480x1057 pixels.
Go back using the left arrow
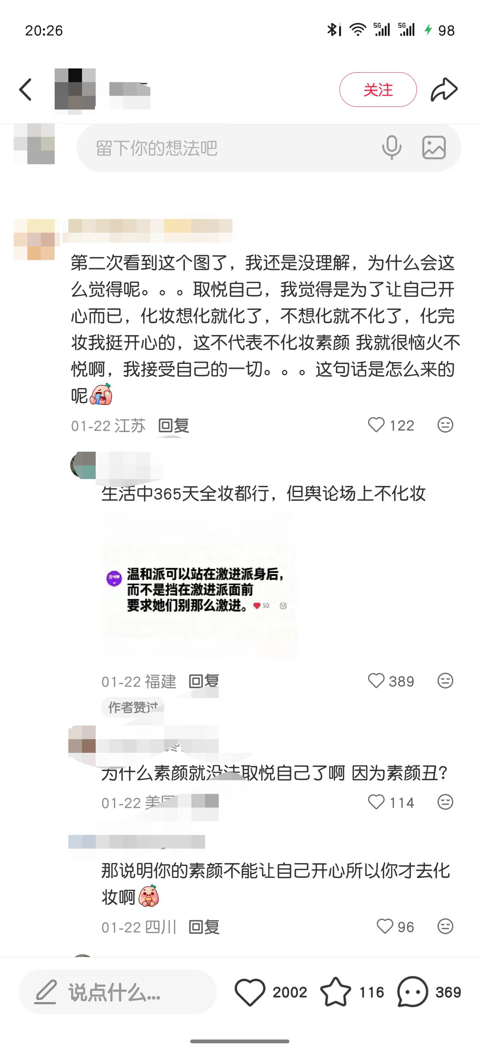click(25, 89)
